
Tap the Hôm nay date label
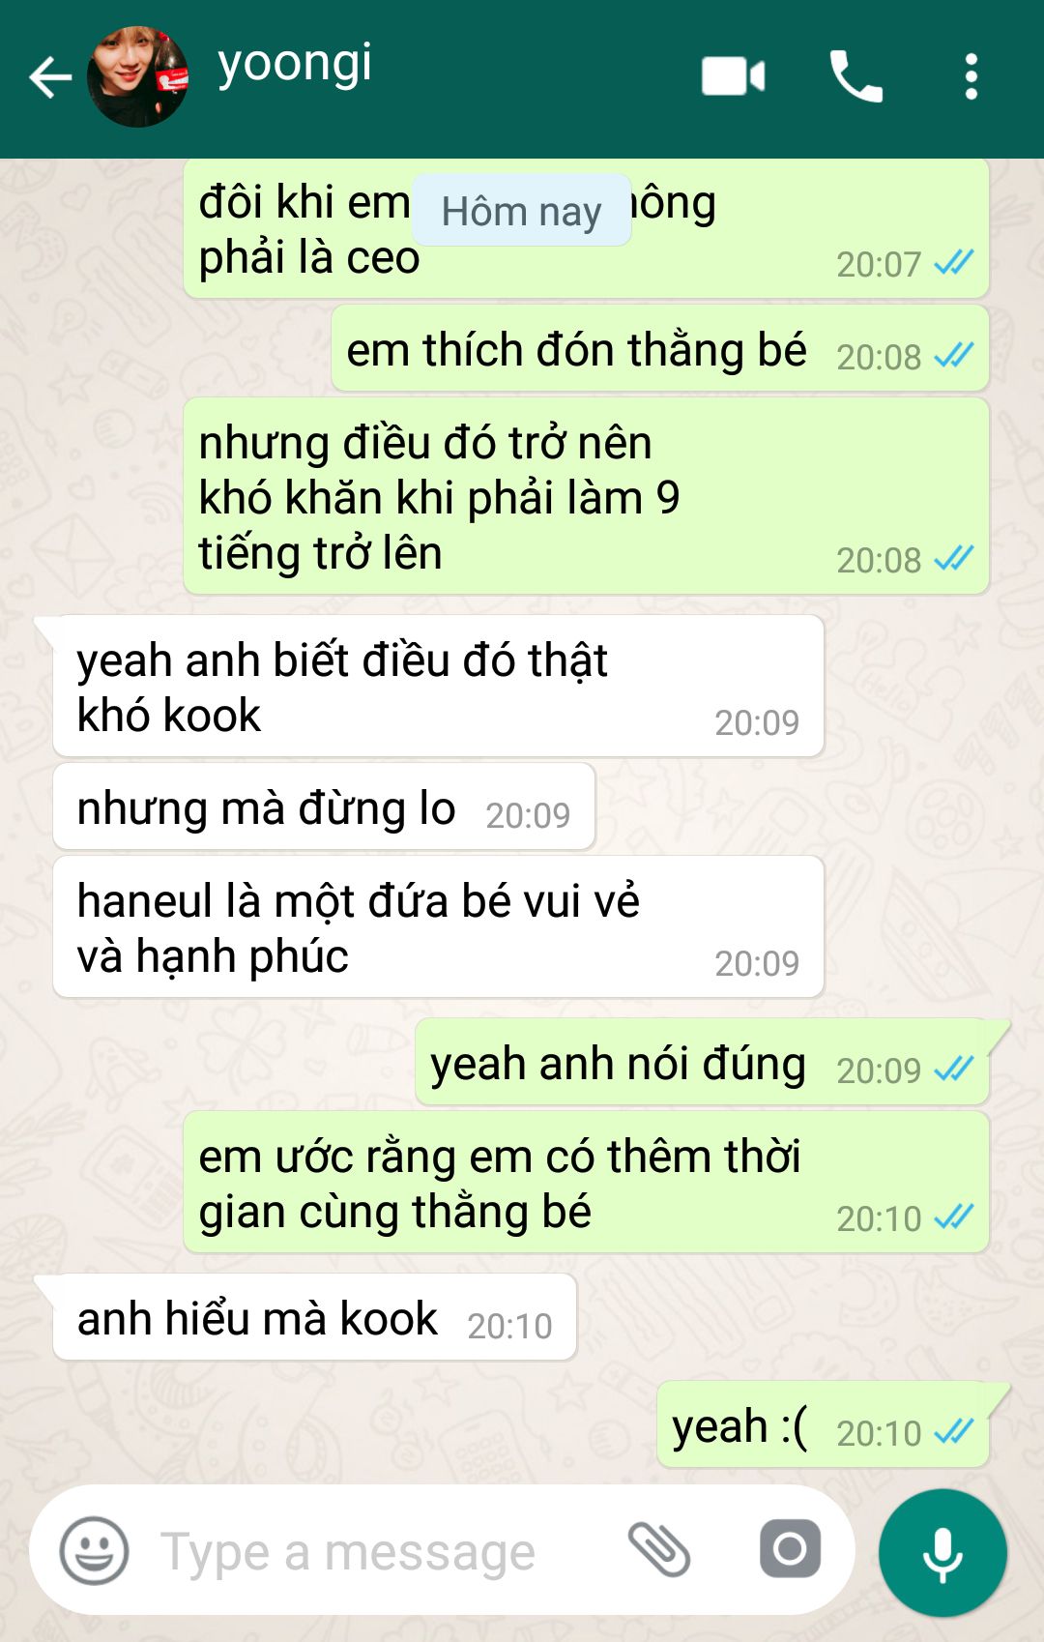pos(521,210)
